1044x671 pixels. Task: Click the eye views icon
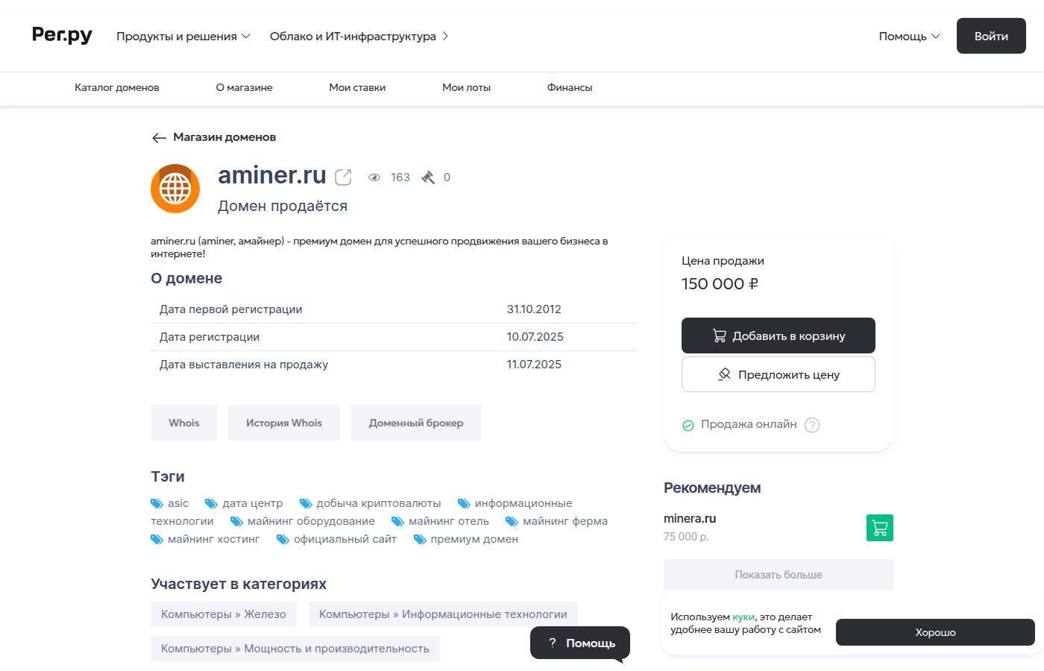(374, 177)
